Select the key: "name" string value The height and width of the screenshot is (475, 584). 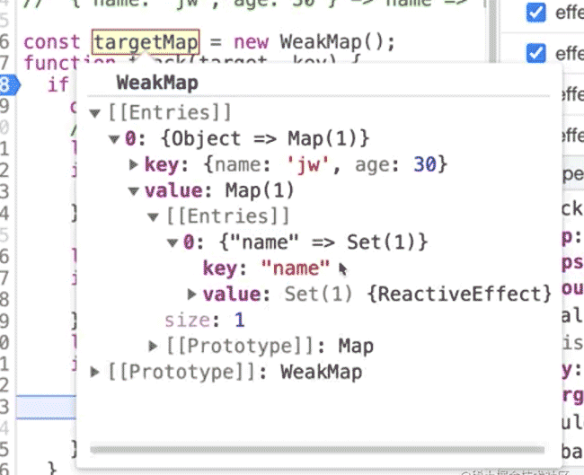coord(296,268)
